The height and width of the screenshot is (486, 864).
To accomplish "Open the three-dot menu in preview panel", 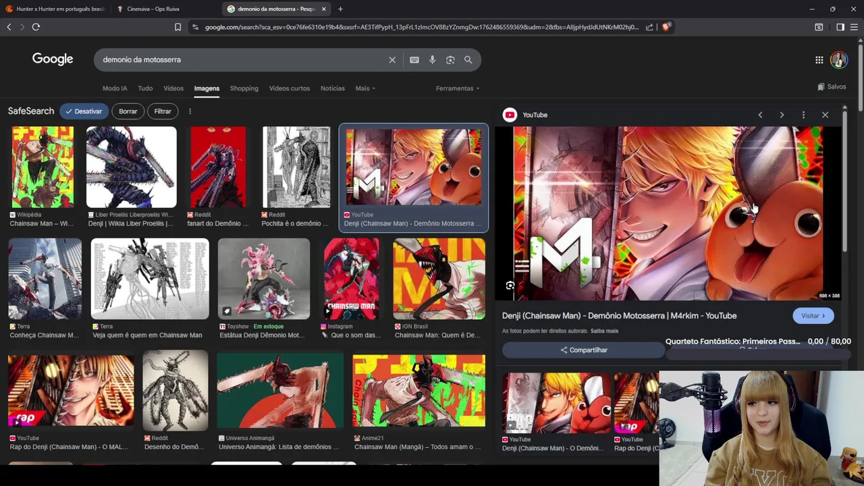I will (803, 115).
